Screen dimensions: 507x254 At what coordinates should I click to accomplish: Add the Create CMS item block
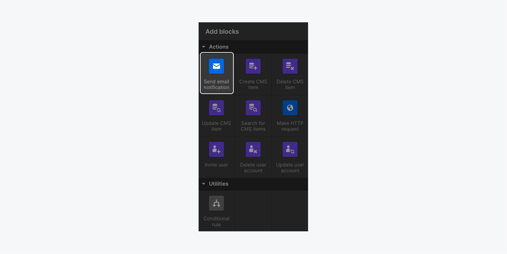coord(253,74)
